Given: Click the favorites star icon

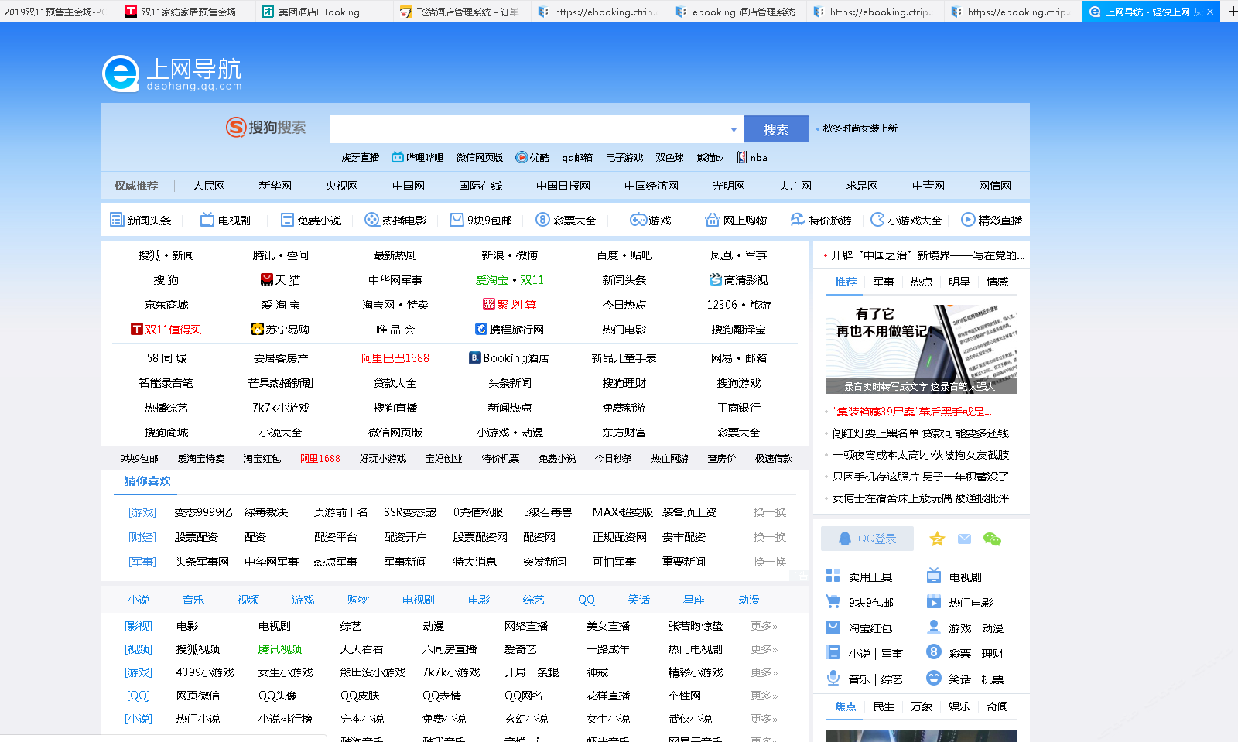Looking at the screenshot, I should pos(937,539).
